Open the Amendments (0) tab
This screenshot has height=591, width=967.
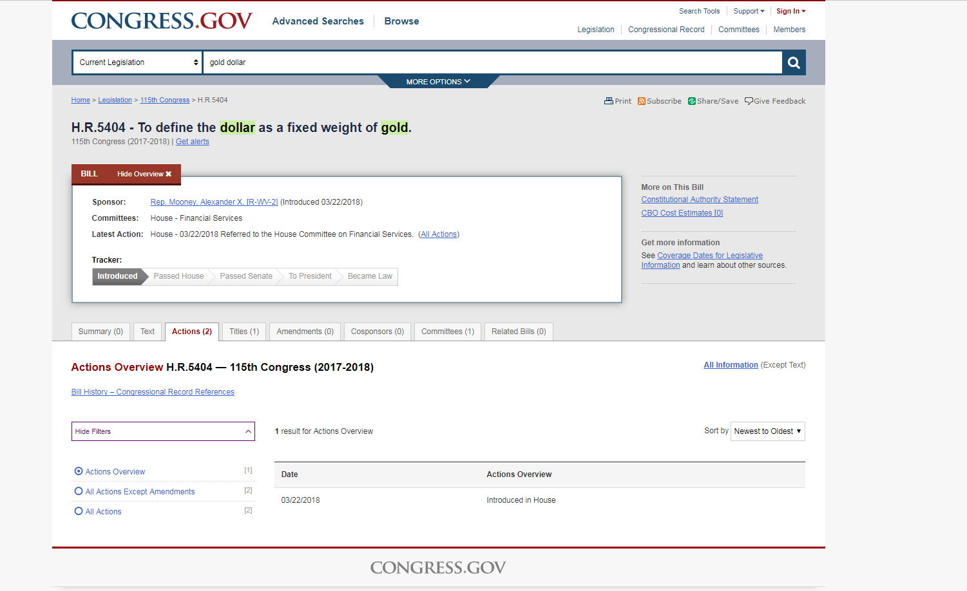tap(305, 332)
